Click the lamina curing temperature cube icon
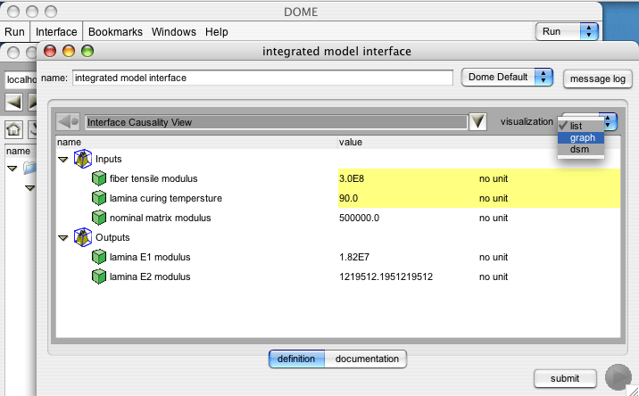The width and height of the screenshot is (639, 396). (x=99, y=198)
